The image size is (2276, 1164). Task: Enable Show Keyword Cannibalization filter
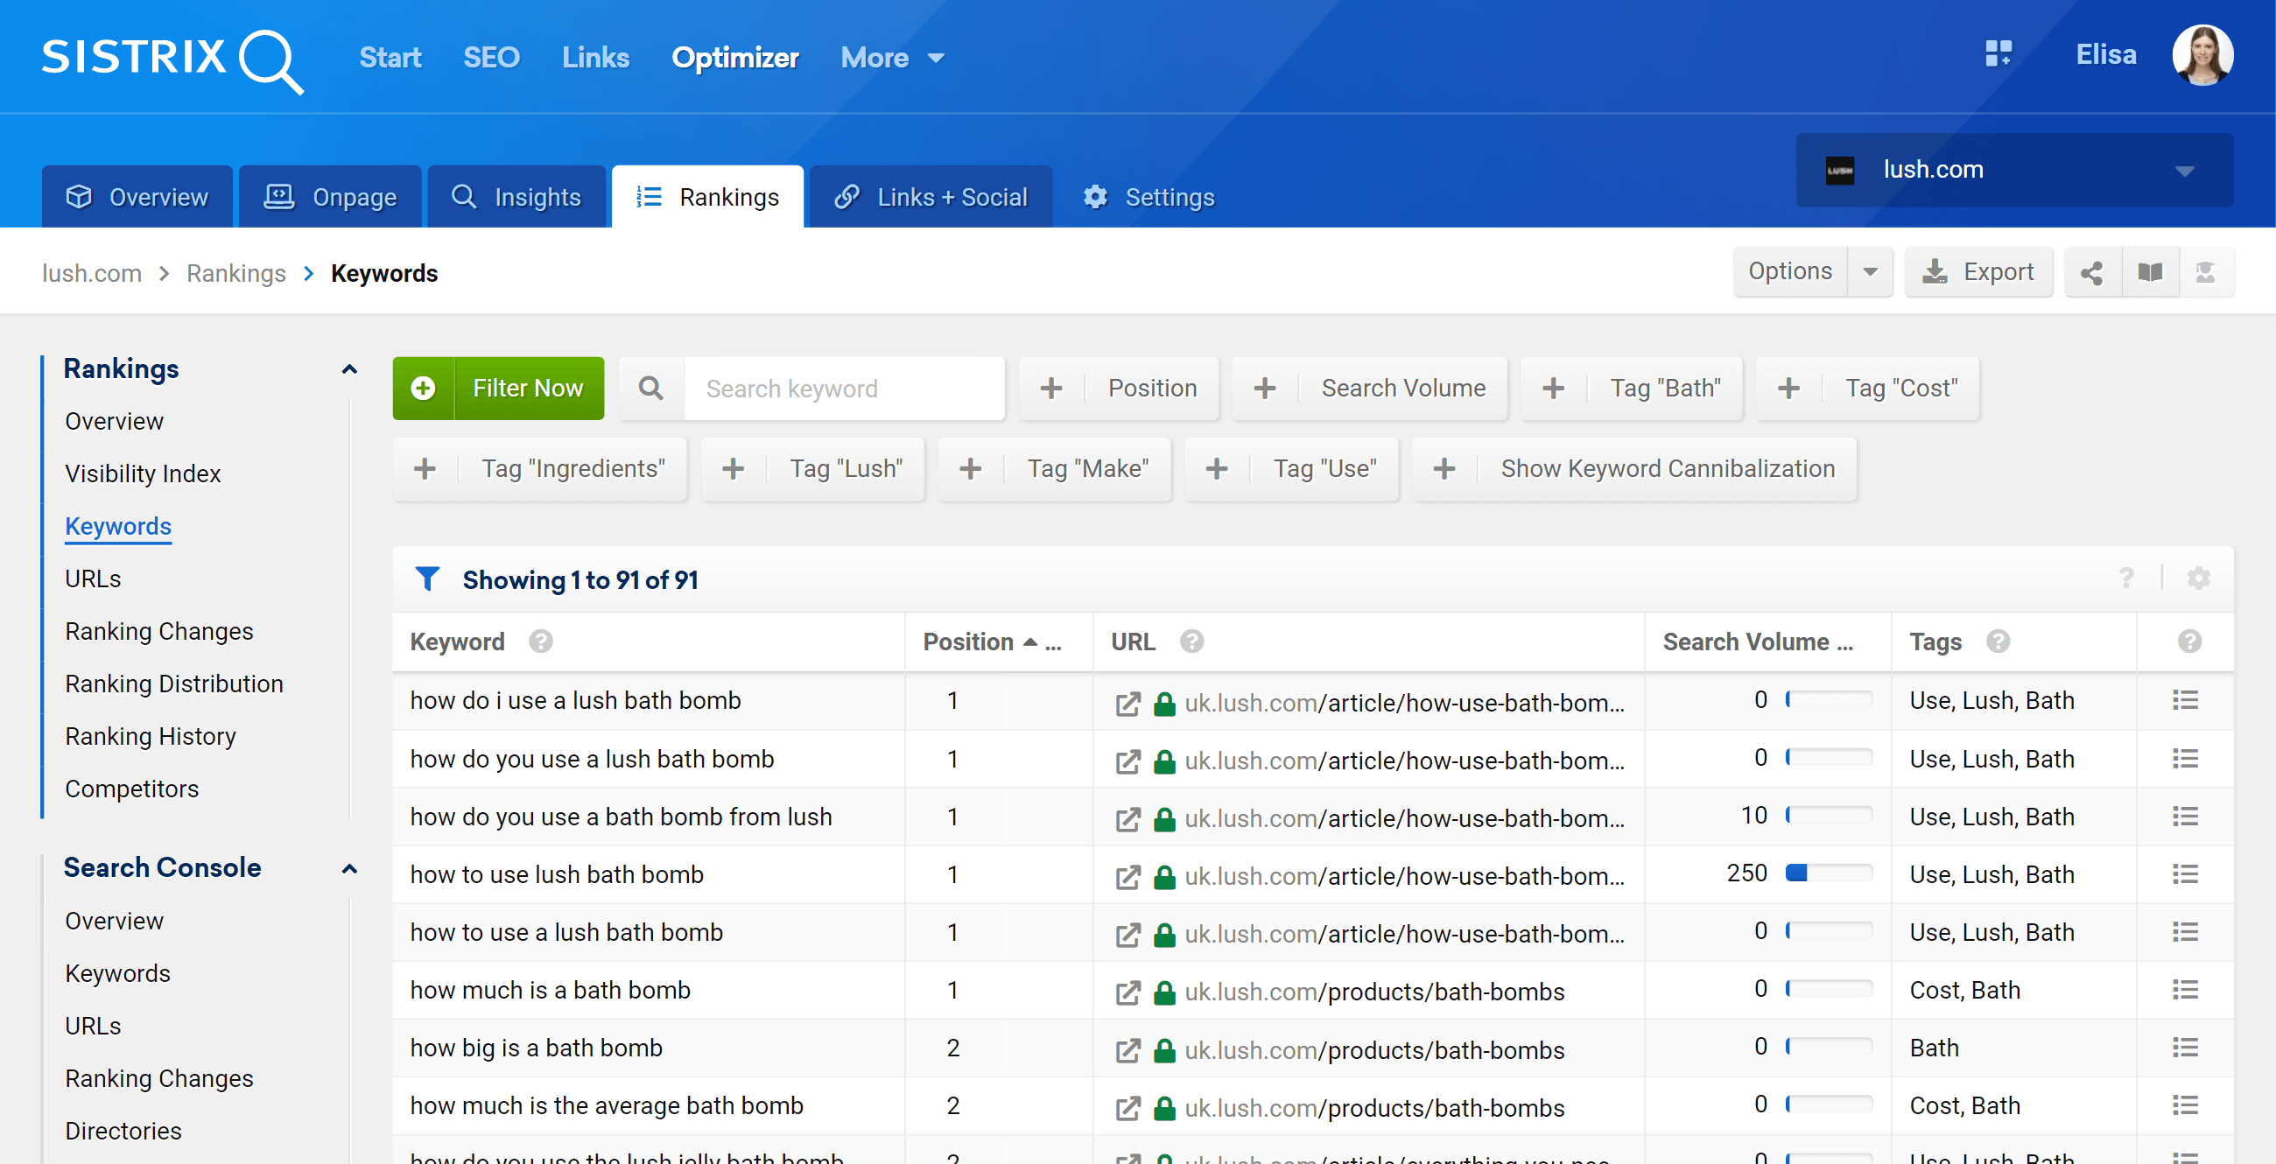click(x=1634, y=469)
